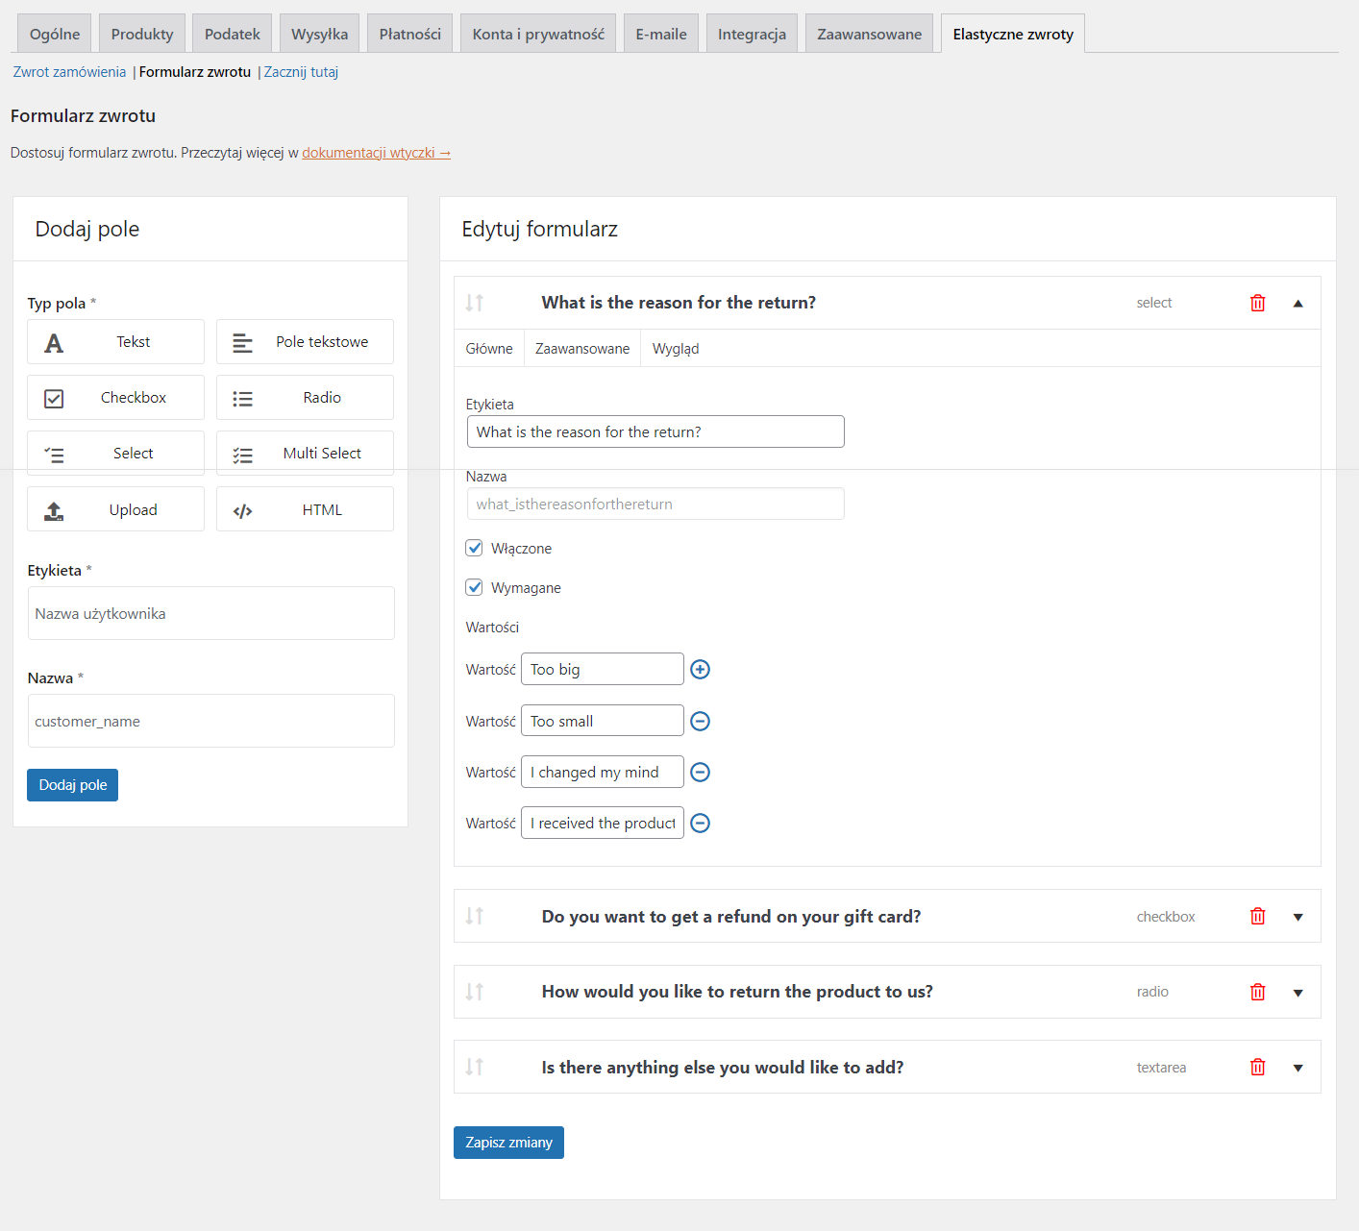Open the Zwrot zamówienia section link

(69, 72)
